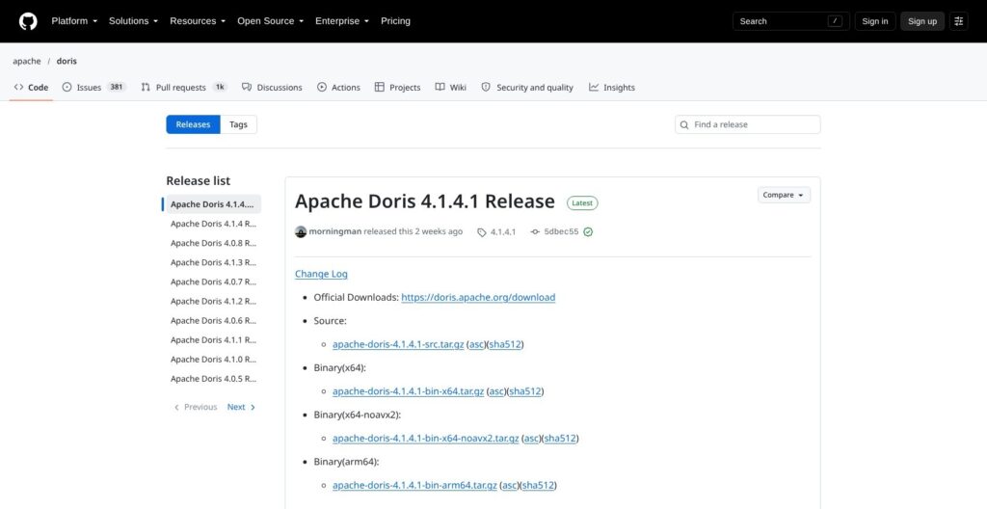
Task: Open the Actions tab
Action: tap(338, 88)
